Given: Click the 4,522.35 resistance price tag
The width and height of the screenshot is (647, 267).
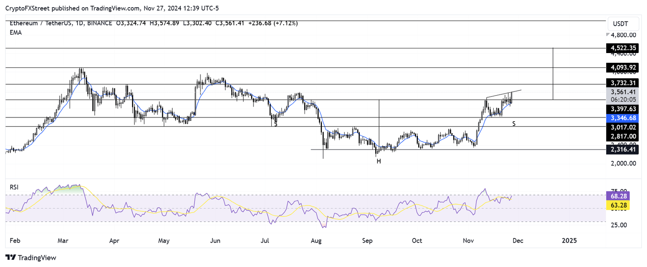Looking at the screenshot, I should (x=623, y=48).
